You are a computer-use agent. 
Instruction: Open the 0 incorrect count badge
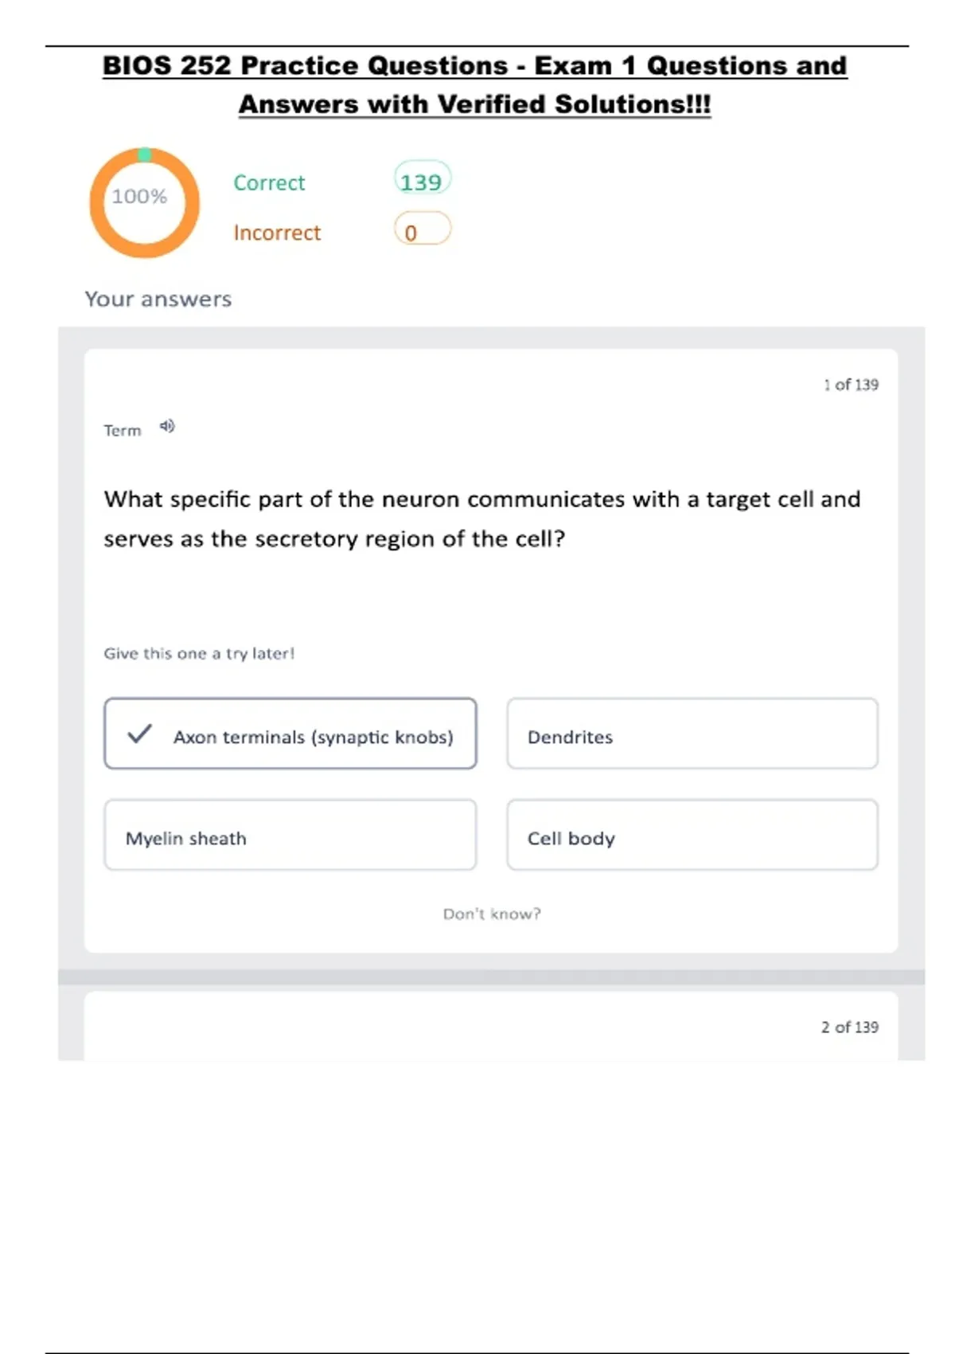click(422, 231)
